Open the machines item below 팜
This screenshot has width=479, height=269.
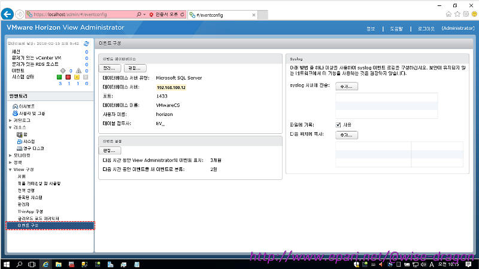(26, 141)
